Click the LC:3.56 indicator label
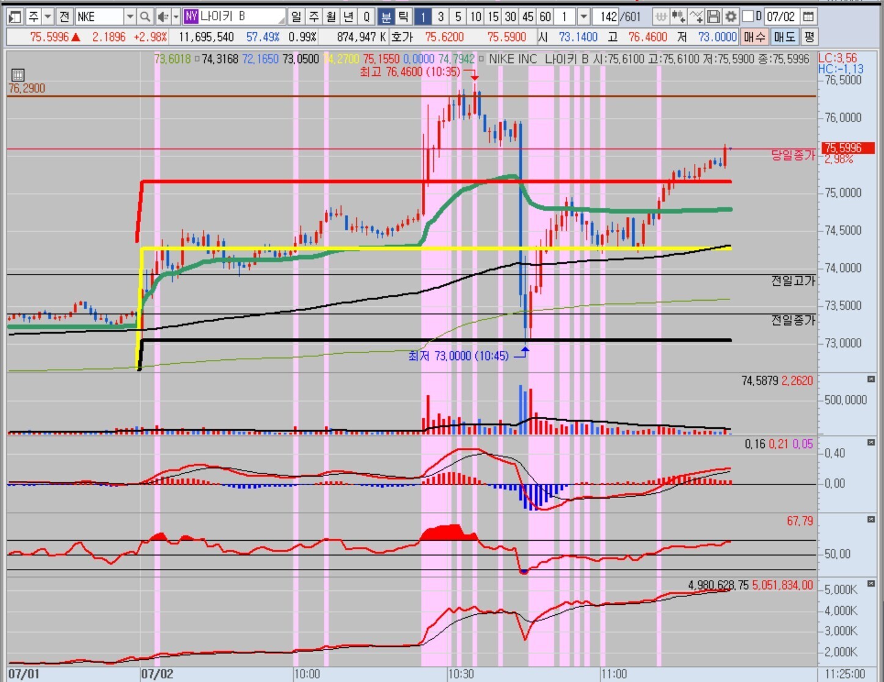This screenshot has height=682, width=884. [x=838, y=58]
